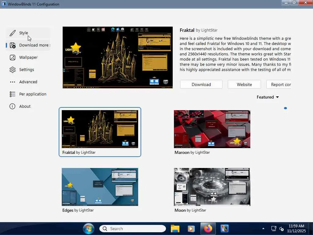This screenshot has height=235, width=313.
Task: Show hidden system tray icons
Action: coord(263,229)
